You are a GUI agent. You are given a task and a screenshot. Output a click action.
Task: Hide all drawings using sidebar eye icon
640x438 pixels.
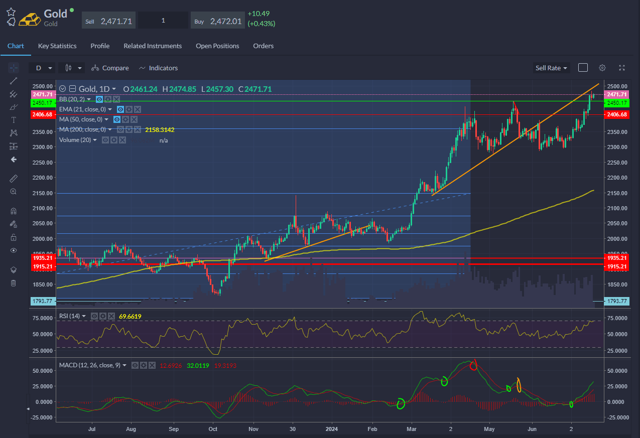coord(14,250)
